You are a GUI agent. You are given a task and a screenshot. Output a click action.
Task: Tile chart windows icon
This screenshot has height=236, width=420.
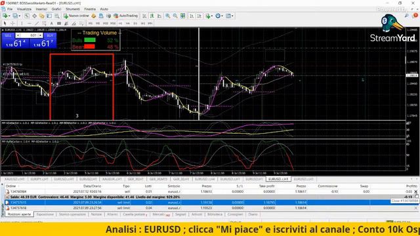click(182, 16)
